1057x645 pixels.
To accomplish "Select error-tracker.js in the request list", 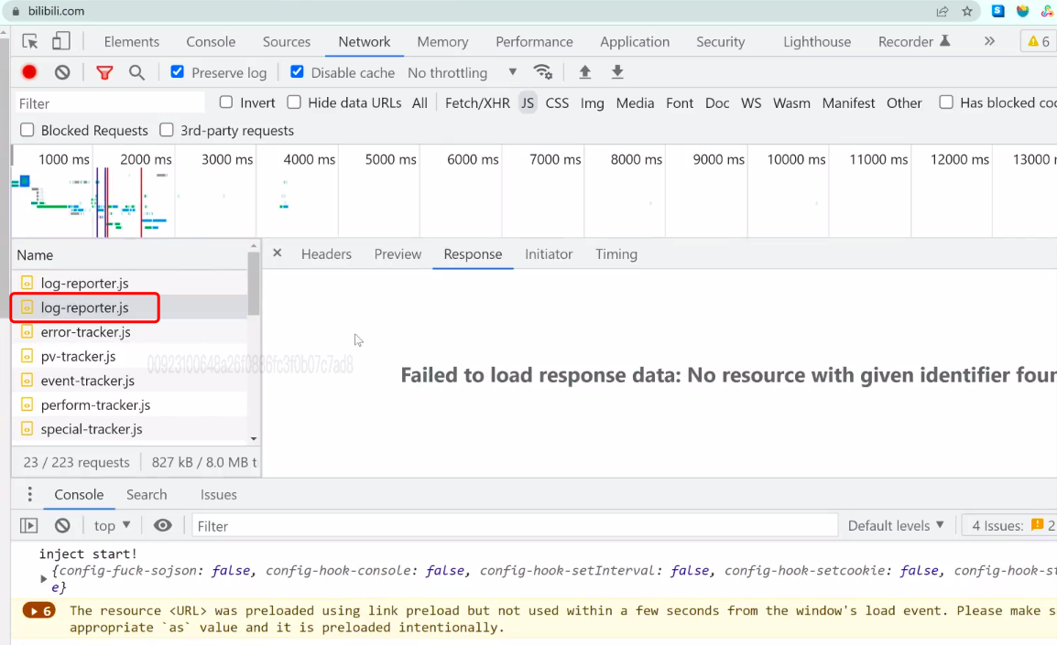I will (x=86, y=332).
